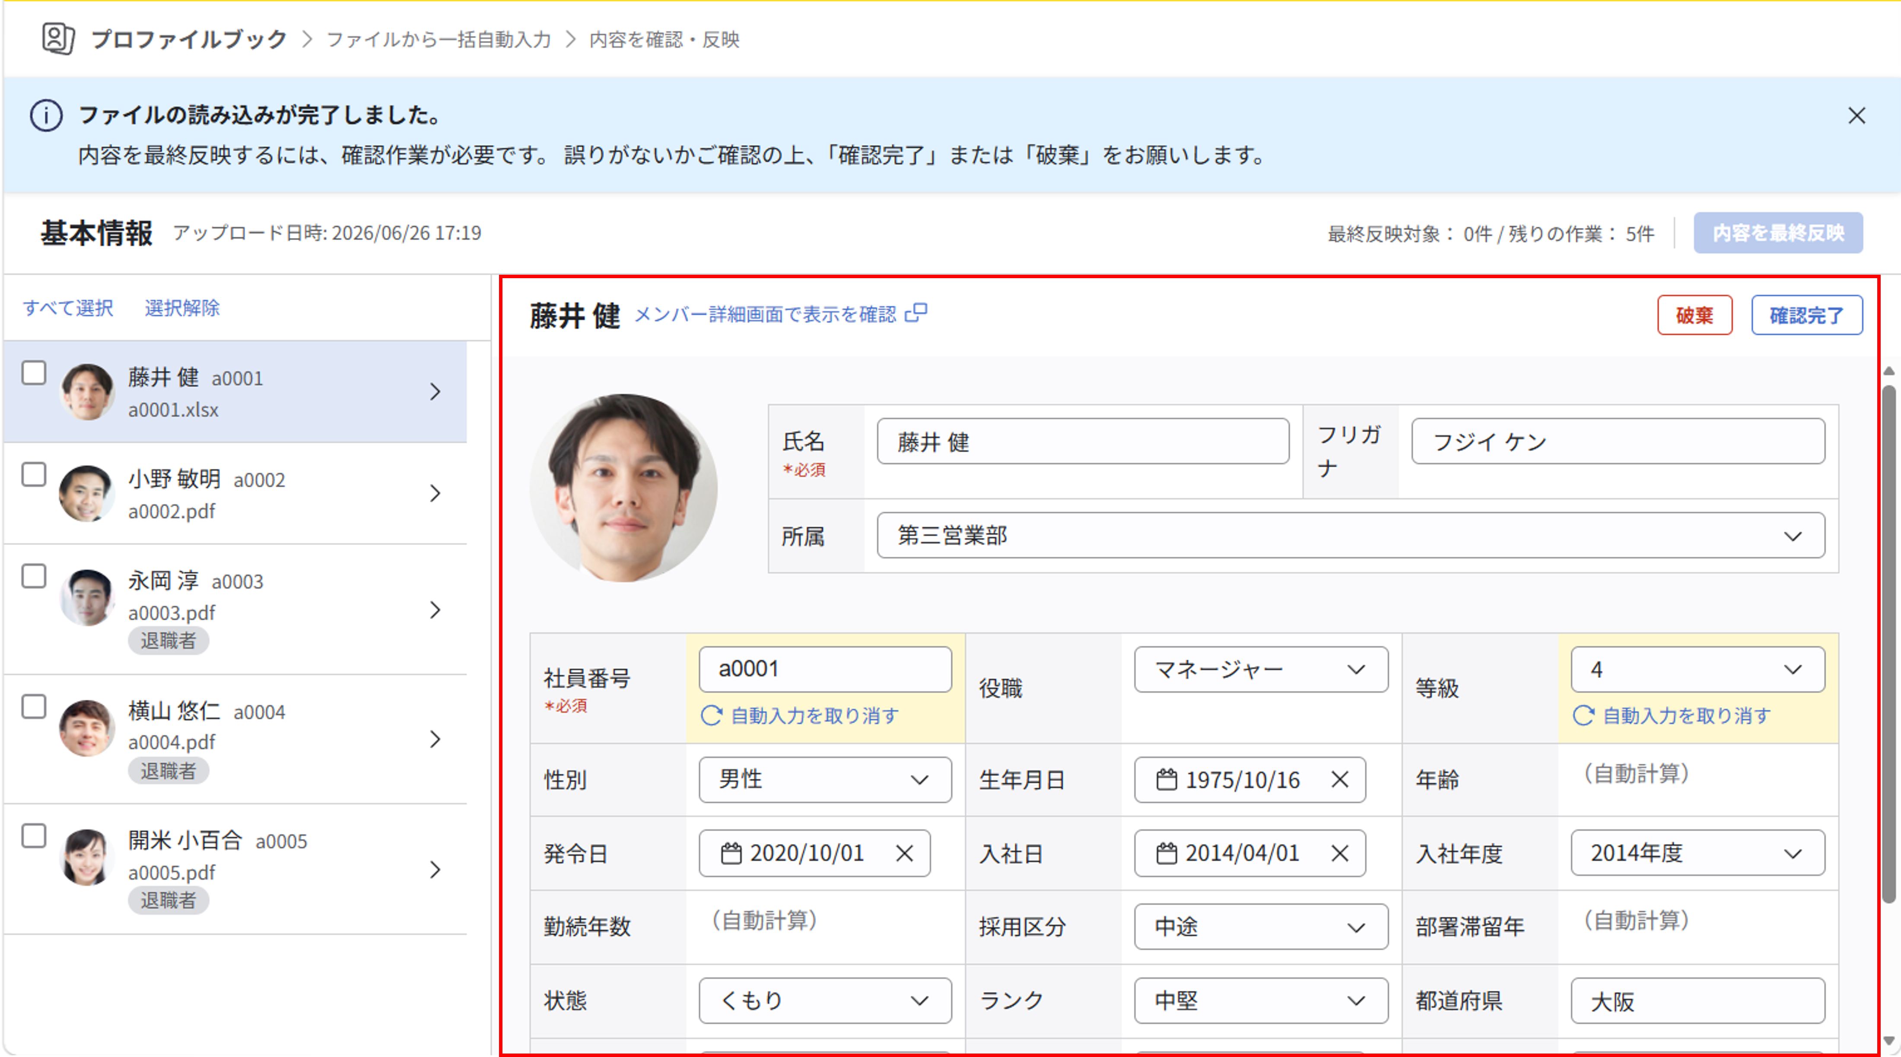Click scrollbar down arrow in detail panel
Image resolution: width=1901 pixels, height=1057 pixels.
(x=1888, y=1041)
